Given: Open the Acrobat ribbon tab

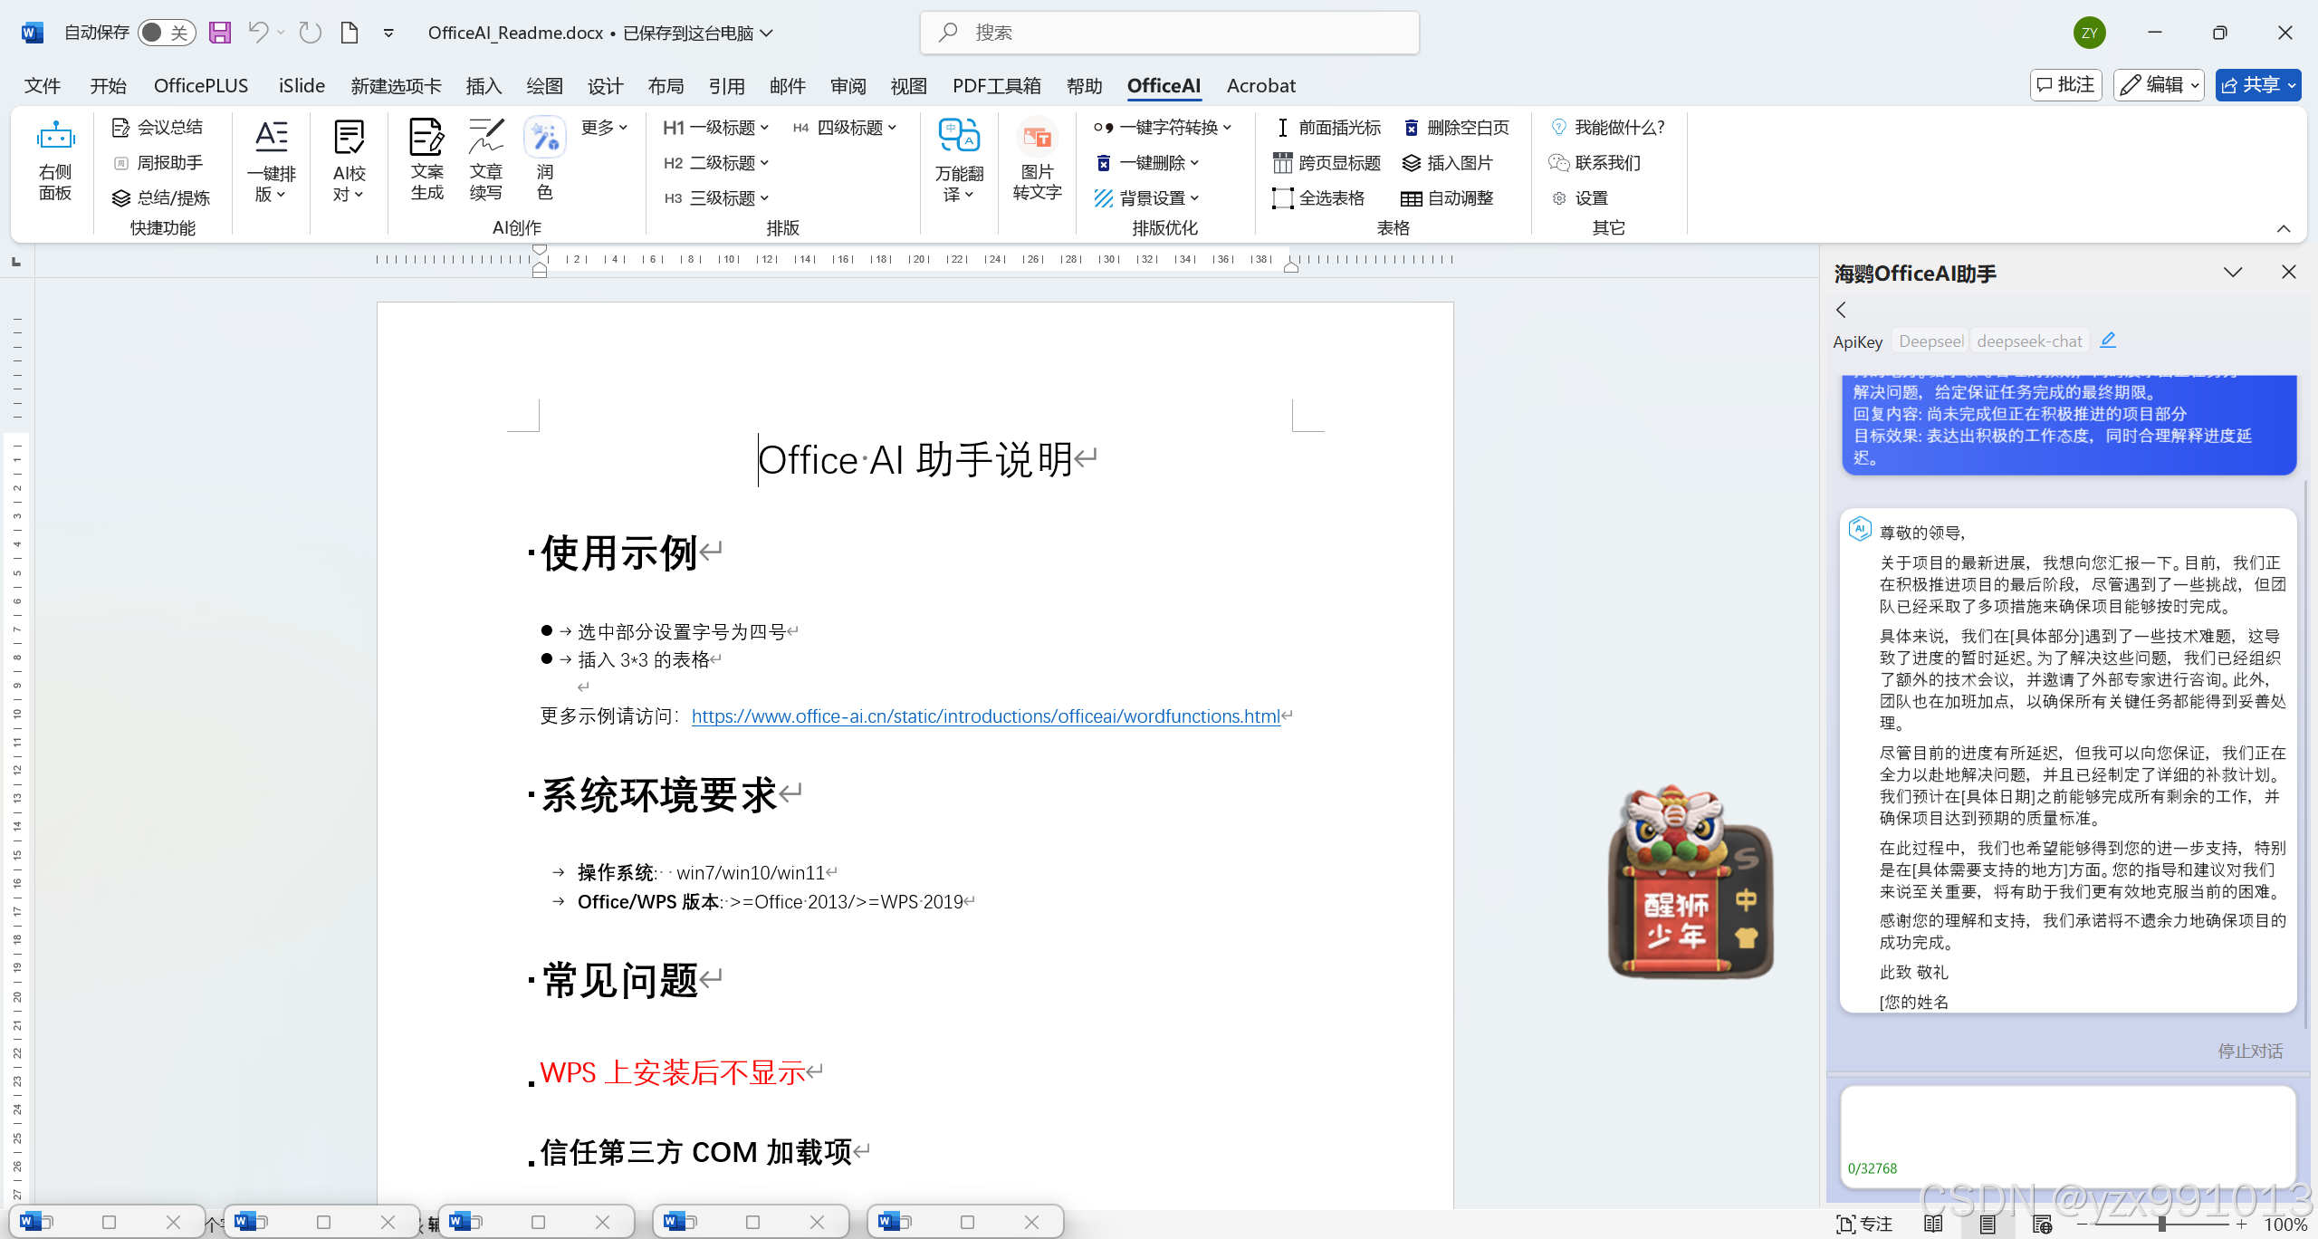Looking at the screenshot, I should pyautogui.click(x=1260, y=85).
